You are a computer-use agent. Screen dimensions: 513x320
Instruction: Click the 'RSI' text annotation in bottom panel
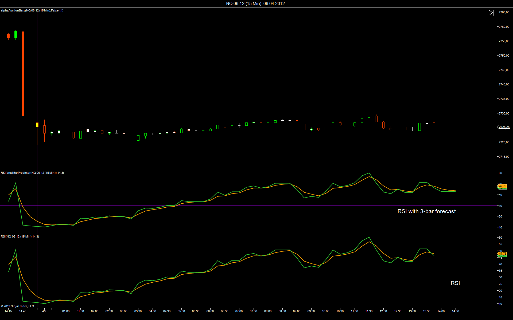coord(455,283)
